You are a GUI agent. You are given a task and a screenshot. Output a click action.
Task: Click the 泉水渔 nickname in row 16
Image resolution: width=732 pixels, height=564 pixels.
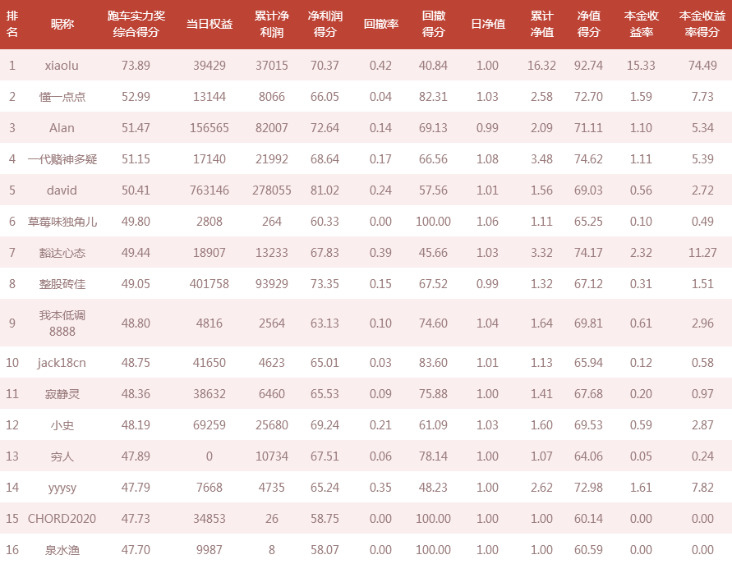[62, 550]
